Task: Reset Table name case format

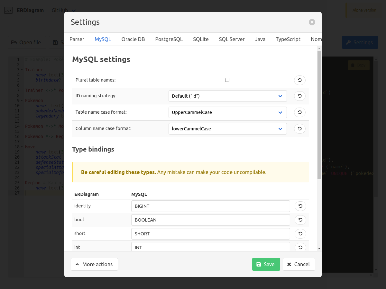Action: (x=299, y=112)
